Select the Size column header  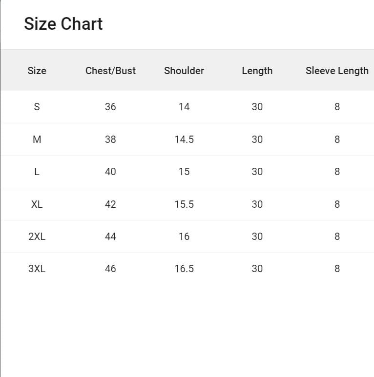[37, 71]
